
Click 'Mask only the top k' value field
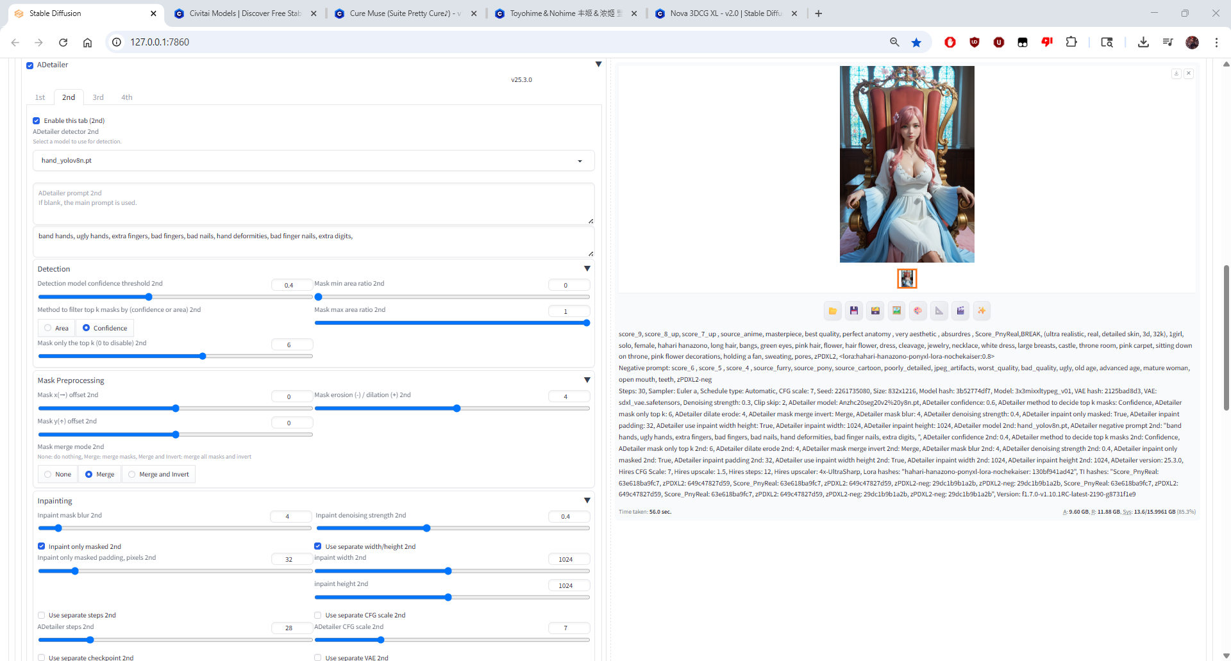[x=292, y=345]
